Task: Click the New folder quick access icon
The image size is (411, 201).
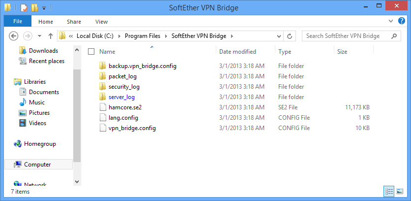Action: pyautogui.click(x=34, y=8)
